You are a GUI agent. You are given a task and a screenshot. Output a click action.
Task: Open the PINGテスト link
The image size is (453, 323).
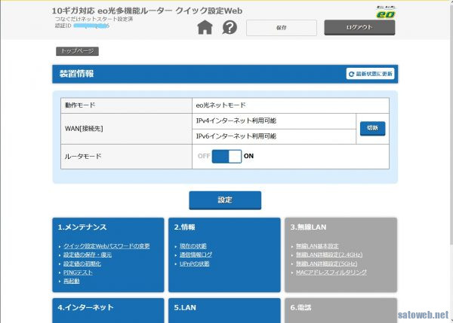[x=79, y=273]
